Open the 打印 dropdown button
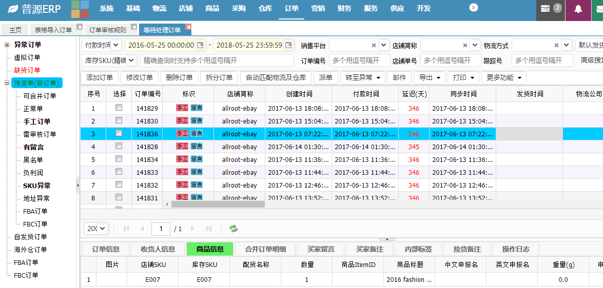This screenshot has height=288, width=603. coord(463,77)
